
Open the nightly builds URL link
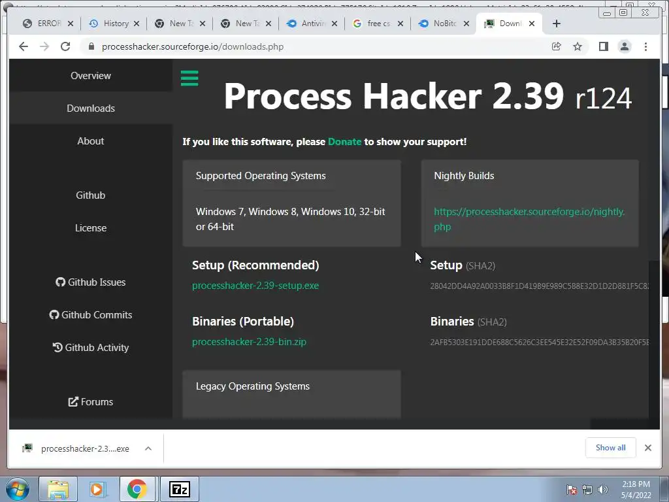(x=529, y=219)
